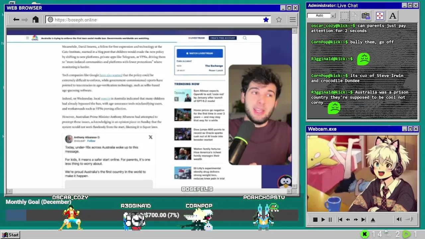Click the Play button in Webcam.exe
Image resolution: width=425 pixels, height=239 pixels.
(323, 219)
